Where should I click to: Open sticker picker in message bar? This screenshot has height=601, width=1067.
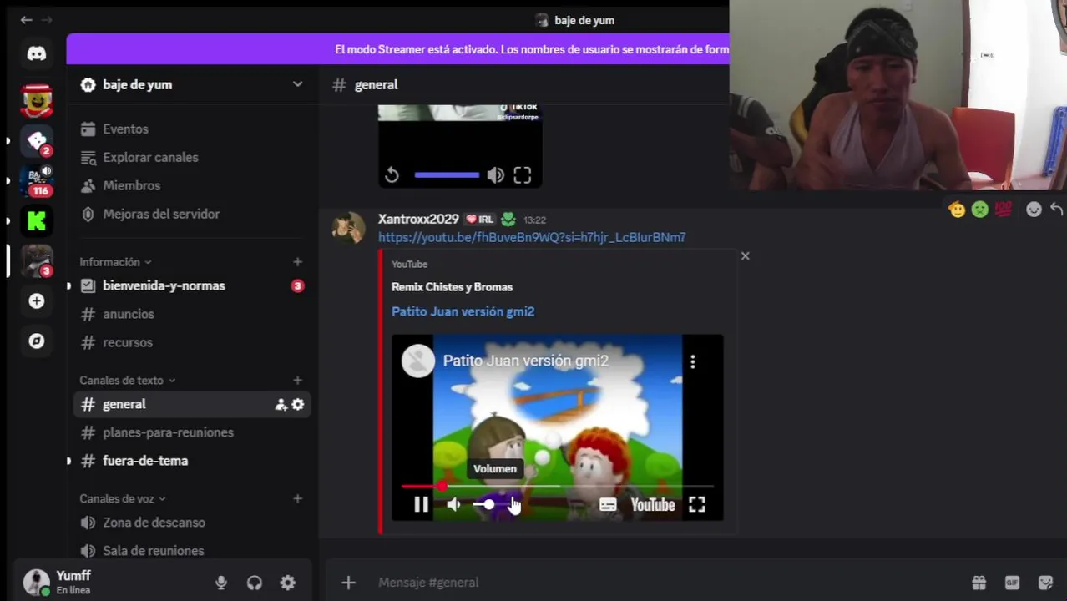1045,583
